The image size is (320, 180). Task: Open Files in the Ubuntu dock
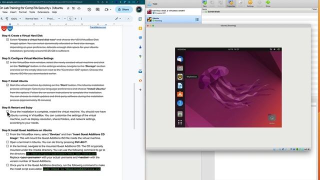[180, 68]
